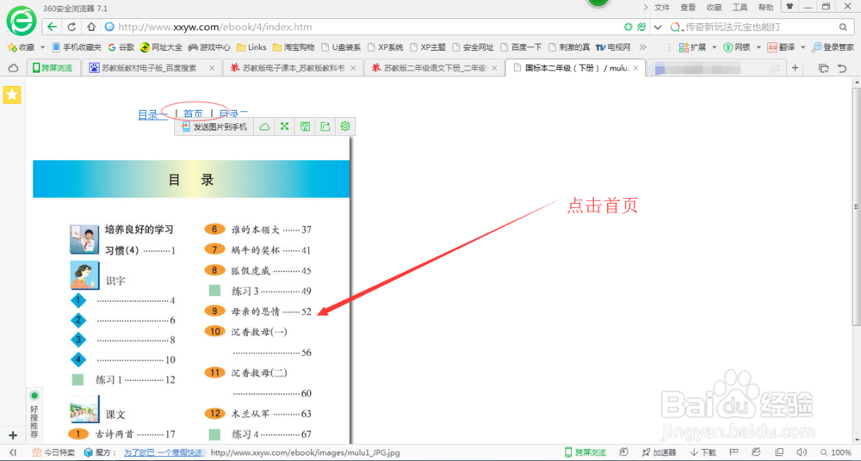This screenshot has height=461, width=861.
Task: Open a new tab with plus button
Action: [x=794, y=68]
